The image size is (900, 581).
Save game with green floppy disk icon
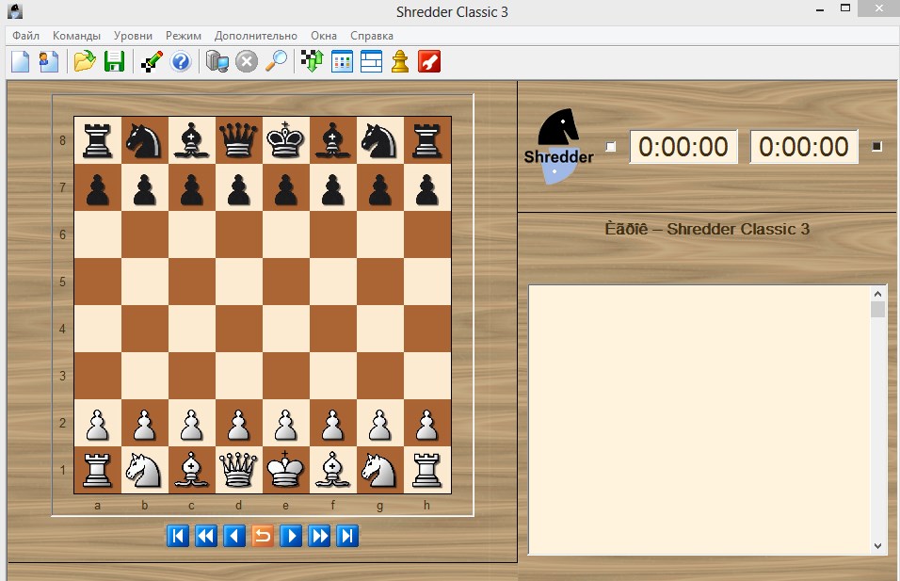114,61
